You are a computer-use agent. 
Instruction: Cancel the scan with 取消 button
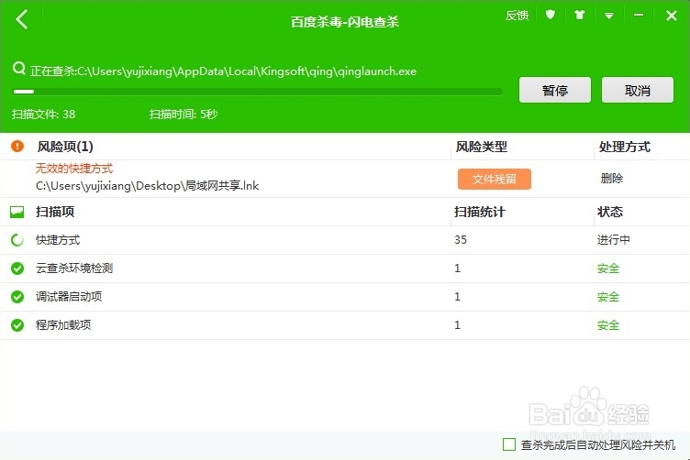[x=637, y=90]
